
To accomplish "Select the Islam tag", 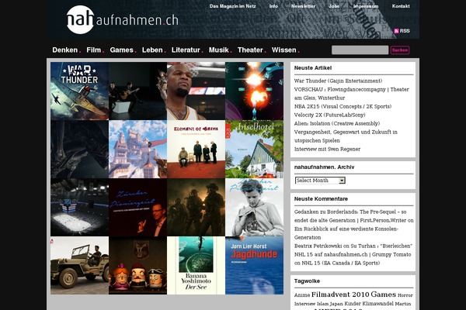I will pyautogui.click(x=322, y=304).
